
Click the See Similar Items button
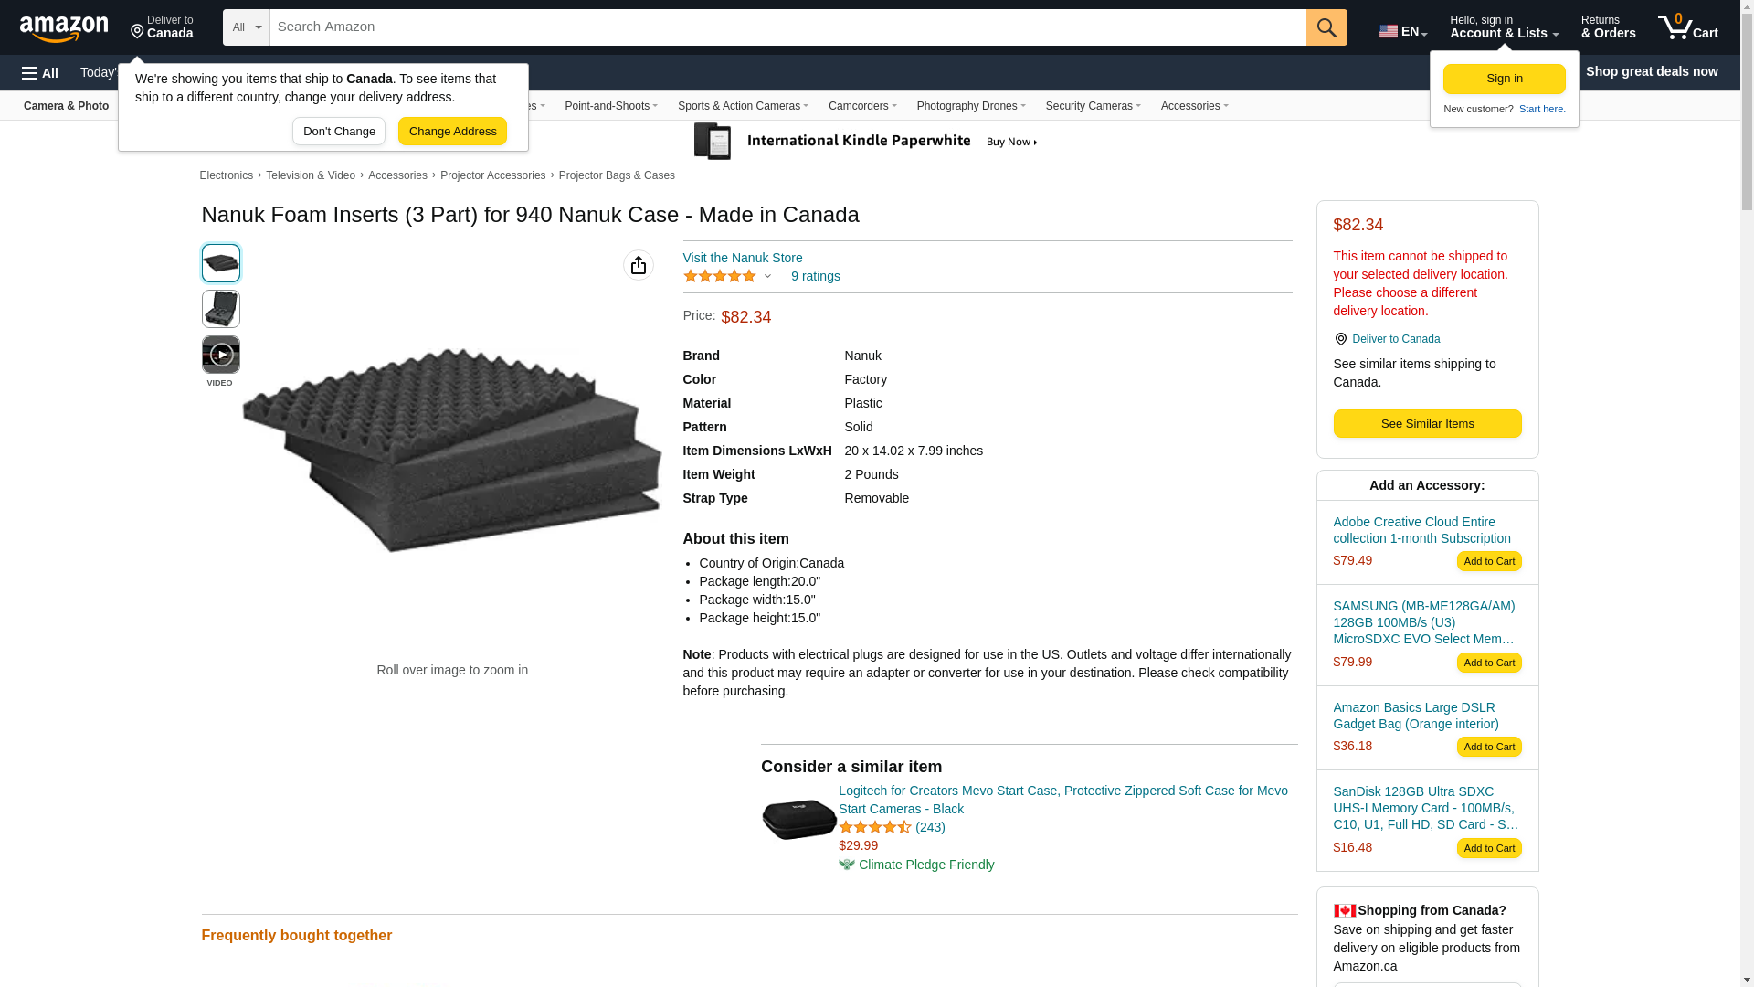(x=1427, y=424)
